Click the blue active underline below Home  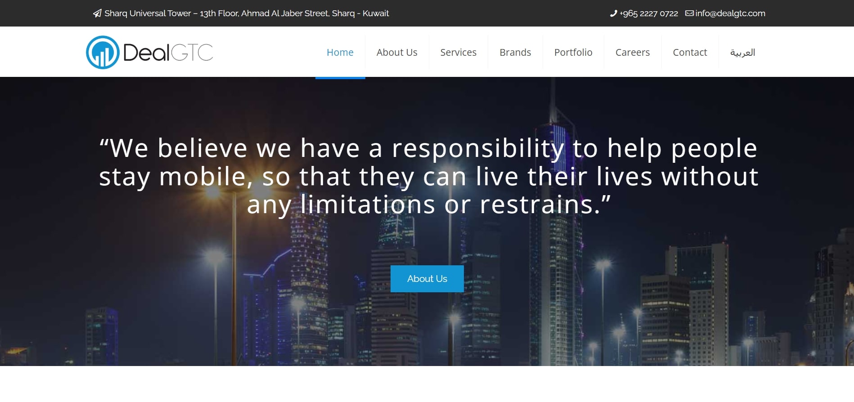click(340, 78)
